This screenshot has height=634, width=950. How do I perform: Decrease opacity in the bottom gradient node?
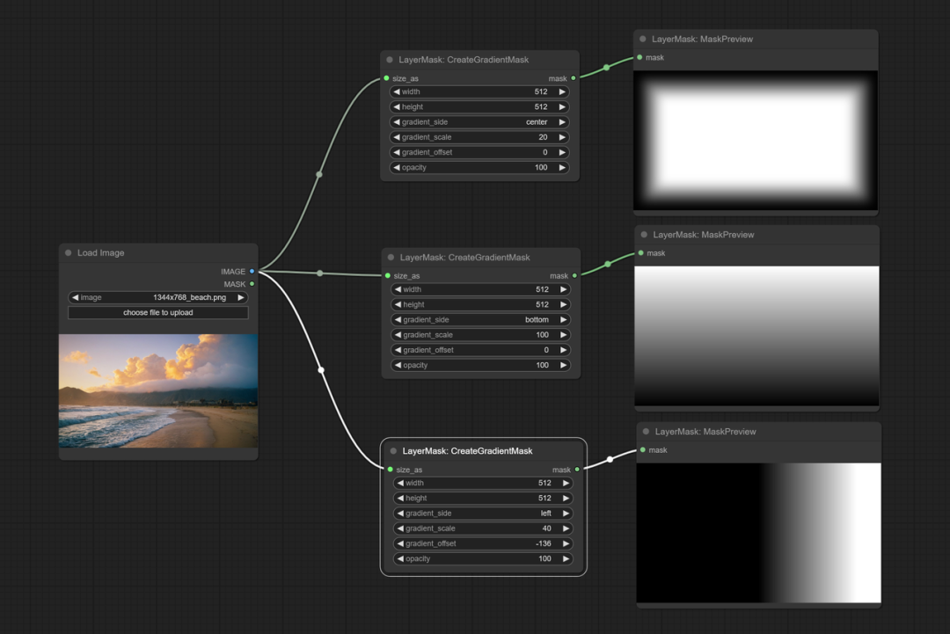coord(398,365)
